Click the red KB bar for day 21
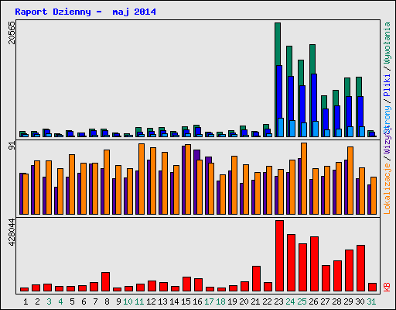396x310 pixels. (256, 278)
